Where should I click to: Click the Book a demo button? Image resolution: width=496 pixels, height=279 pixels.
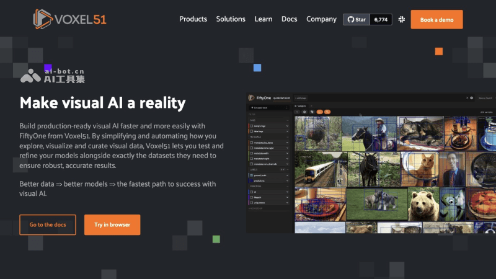(x=436, y=20)
